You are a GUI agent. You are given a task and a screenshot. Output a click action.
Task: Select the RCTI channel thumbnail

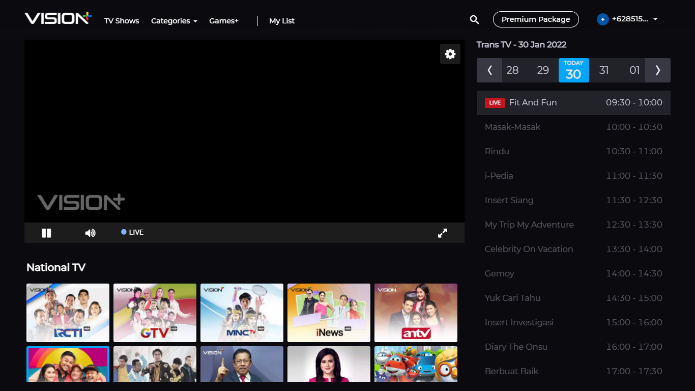(68, 313)
